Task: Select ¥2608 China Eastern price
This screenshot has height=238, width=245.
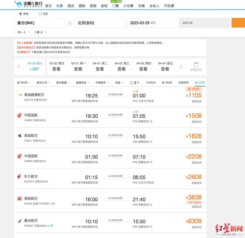Action: tap(194, 177)
